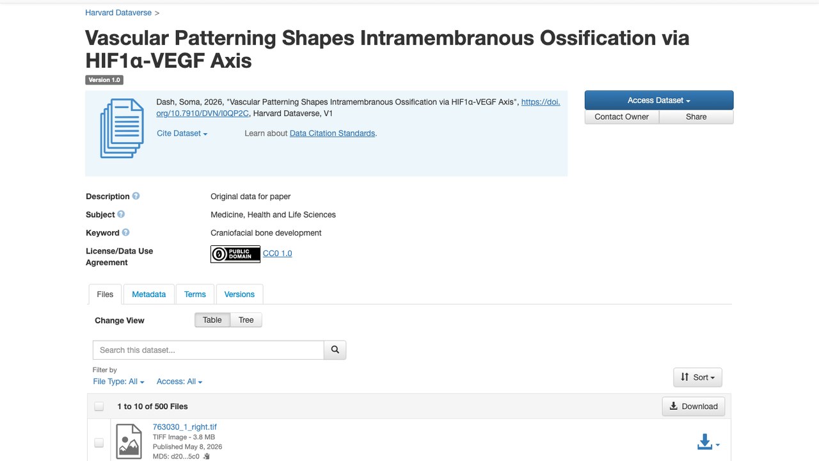Click the '1 to 10 of 500 Files' text
The width and height of the screenshot is (819, 461).
[152, 407]
